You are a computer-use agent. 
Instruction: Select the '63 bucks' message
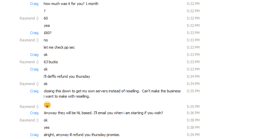(x=51, y=62)
